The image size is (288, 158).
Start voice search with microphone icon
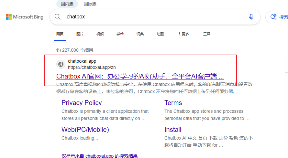[251, 17]
